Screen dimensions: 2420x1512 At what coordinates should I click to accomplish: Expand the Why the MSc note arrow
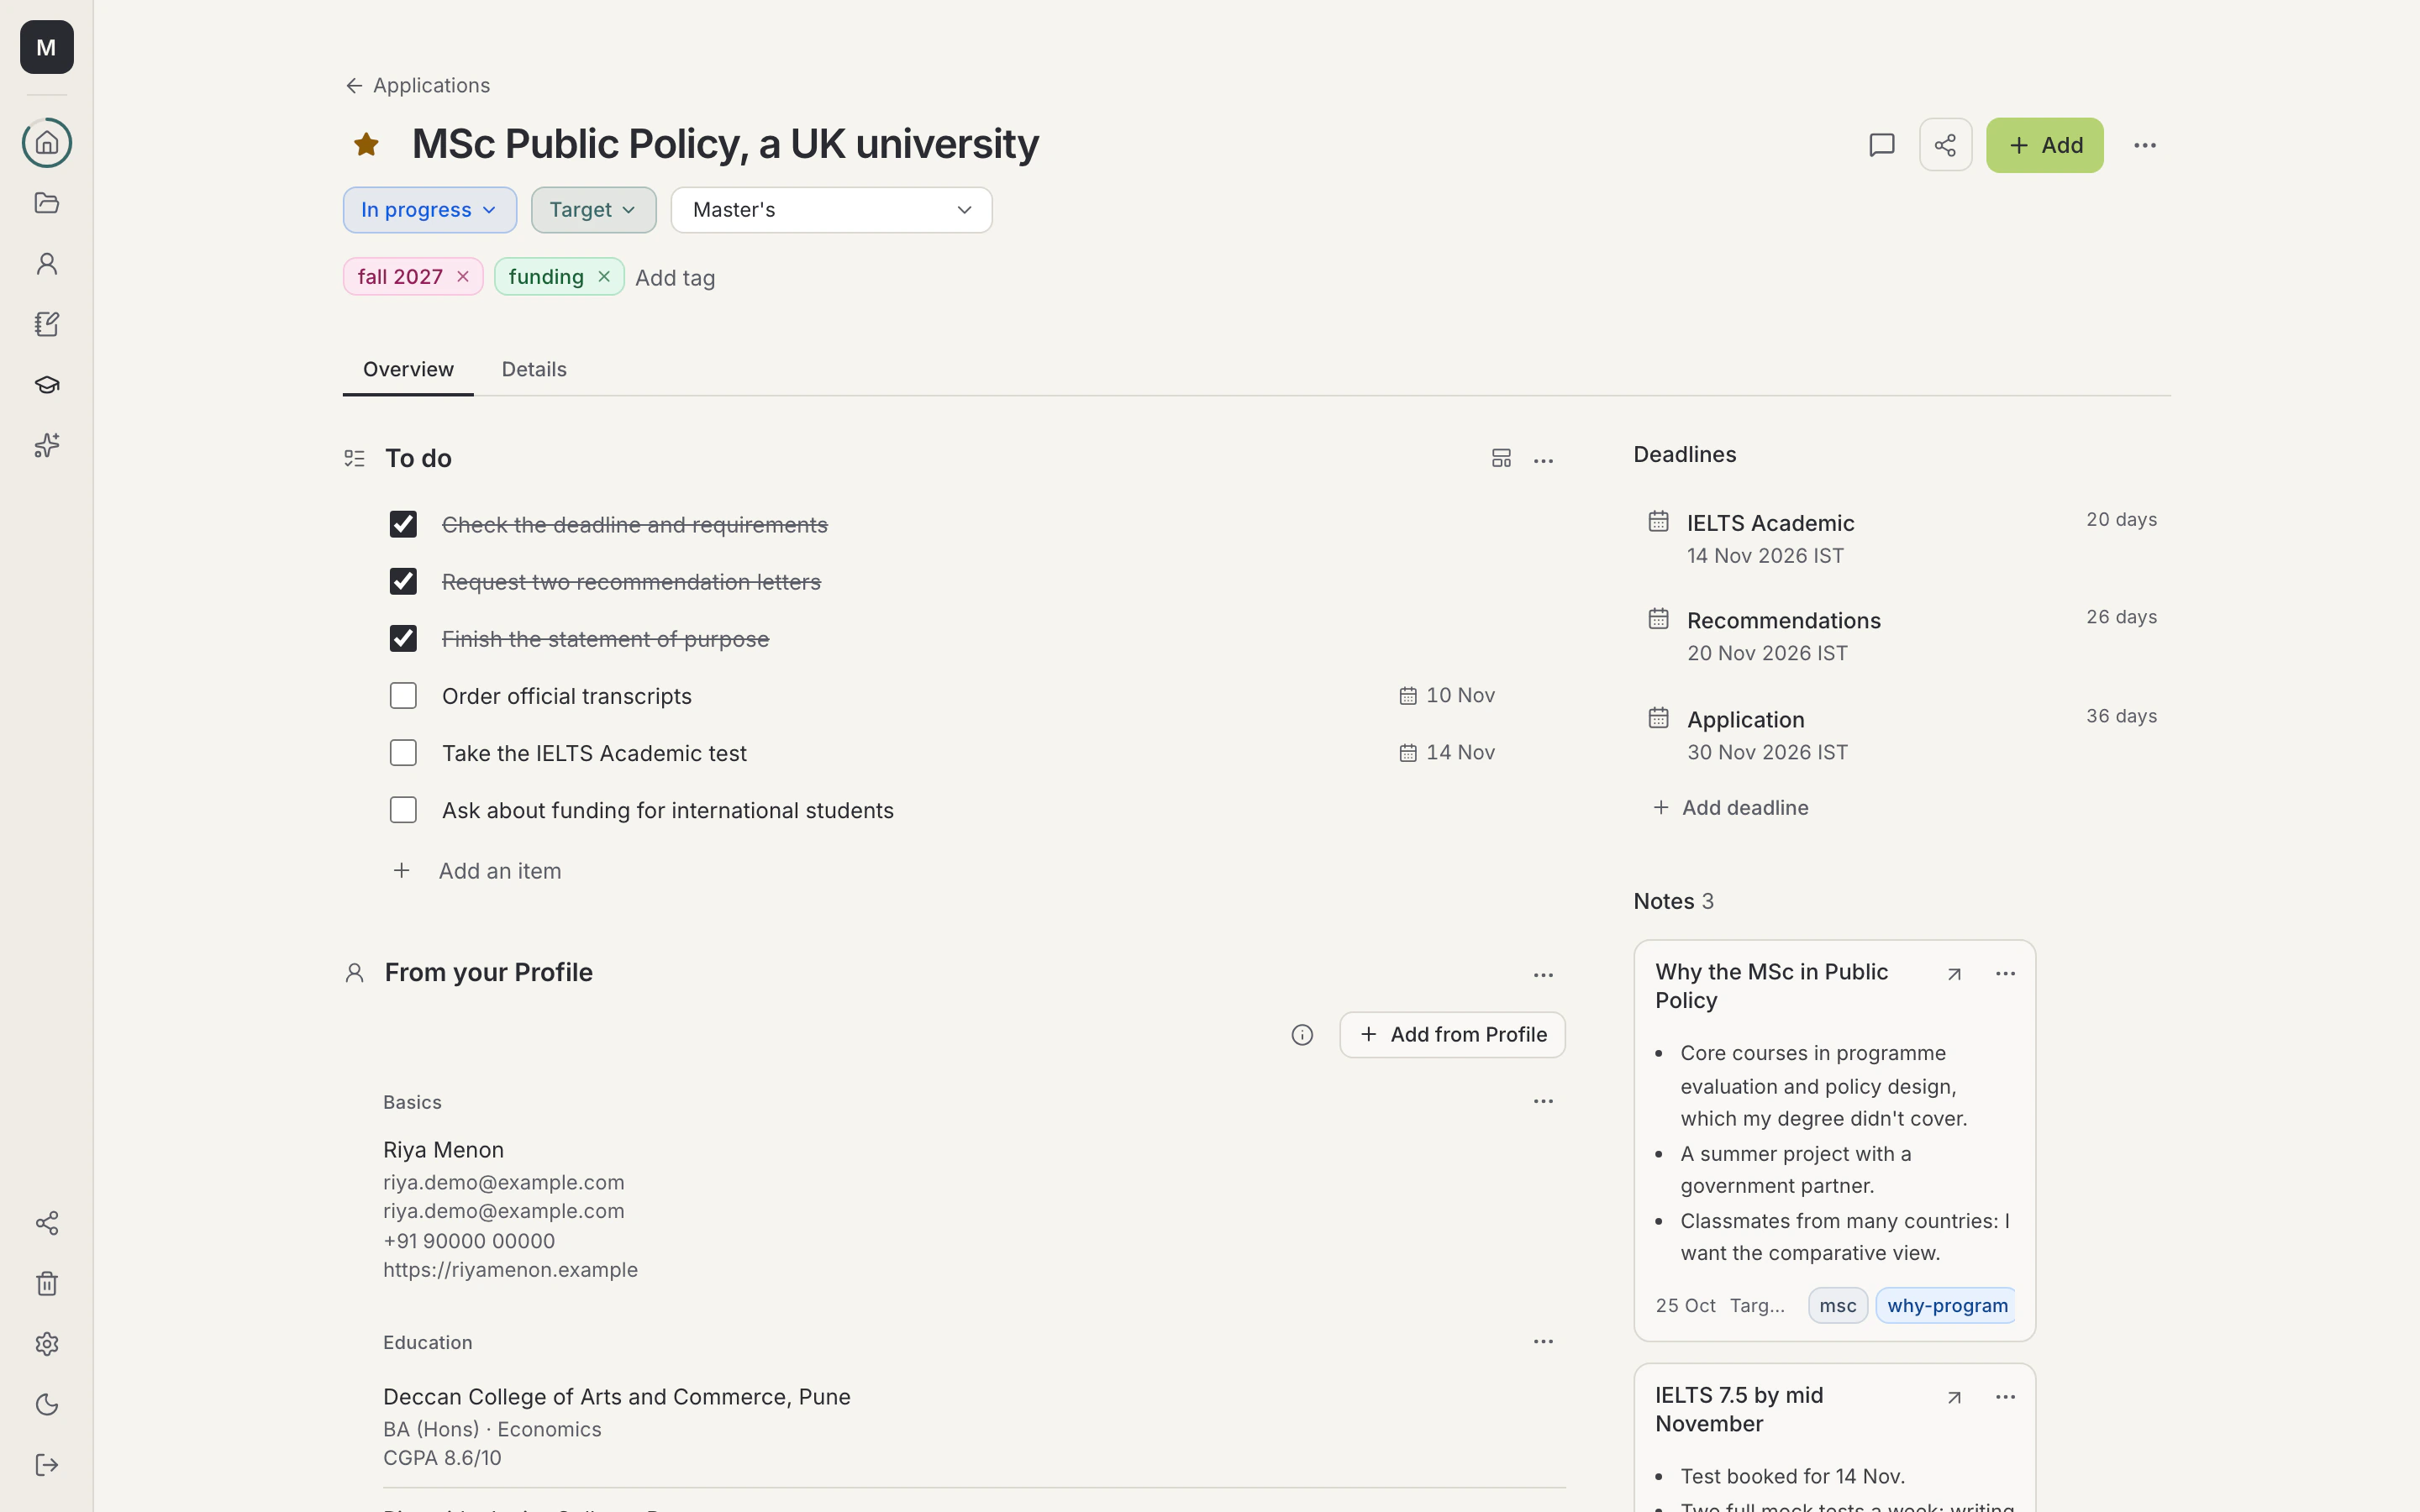click(1954, 974)
